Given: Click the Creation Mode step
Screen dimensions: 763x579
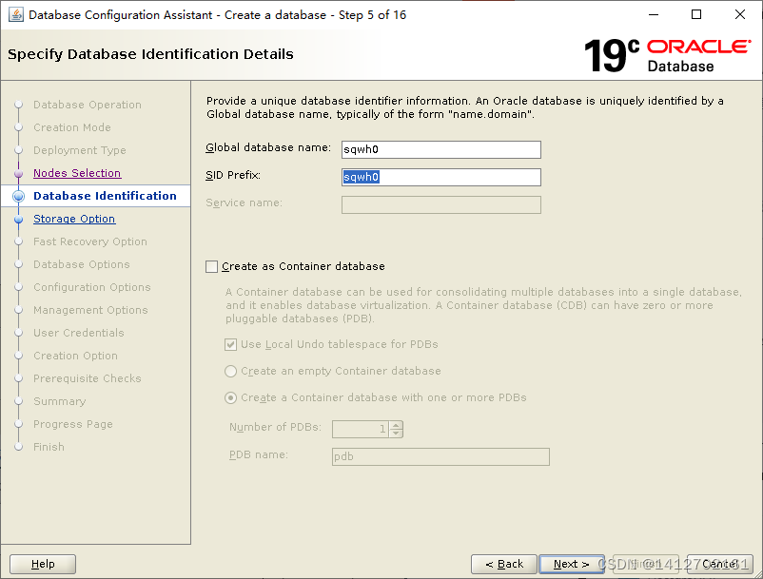Looking at the screenshot, I should click(72, 127).
